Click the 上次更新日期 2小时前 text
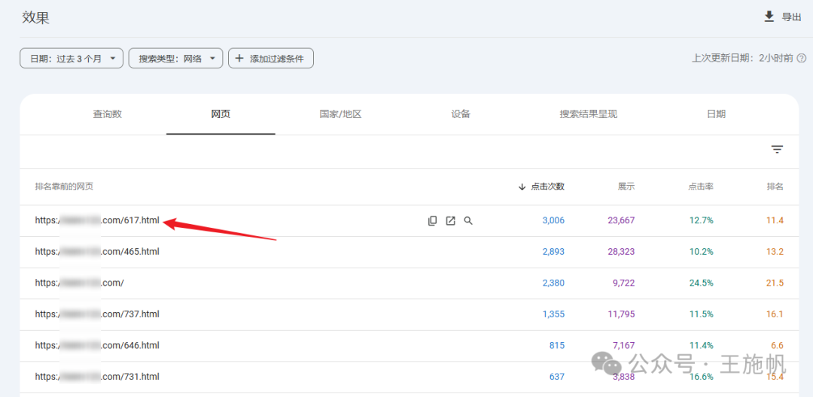 (x=742, y=58)
